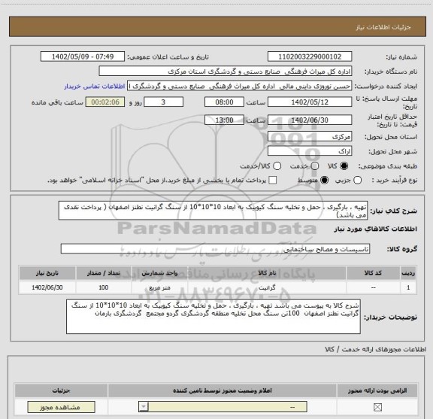Click the delivery province field مرکزی
433x419 pixels.
click(x=310, y=137)
